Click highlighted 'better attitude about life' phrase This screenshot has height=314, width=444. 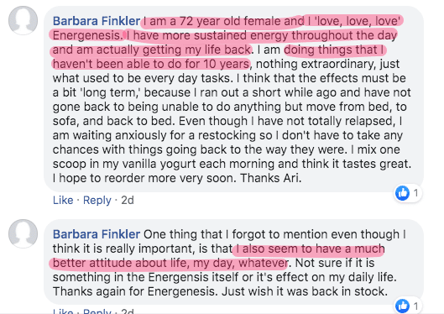coord(119,263)
